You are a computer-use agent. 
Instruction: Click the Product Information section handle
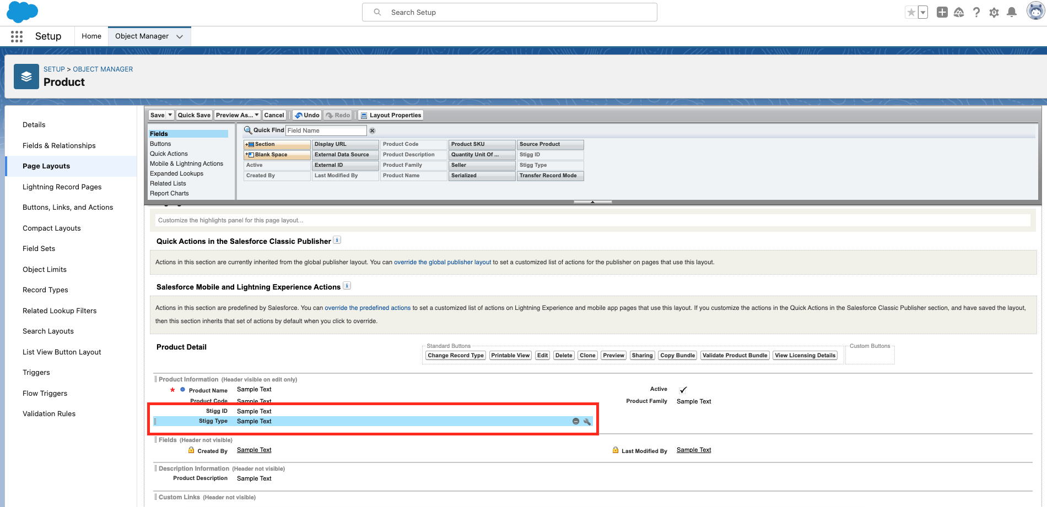coord(155,379)
